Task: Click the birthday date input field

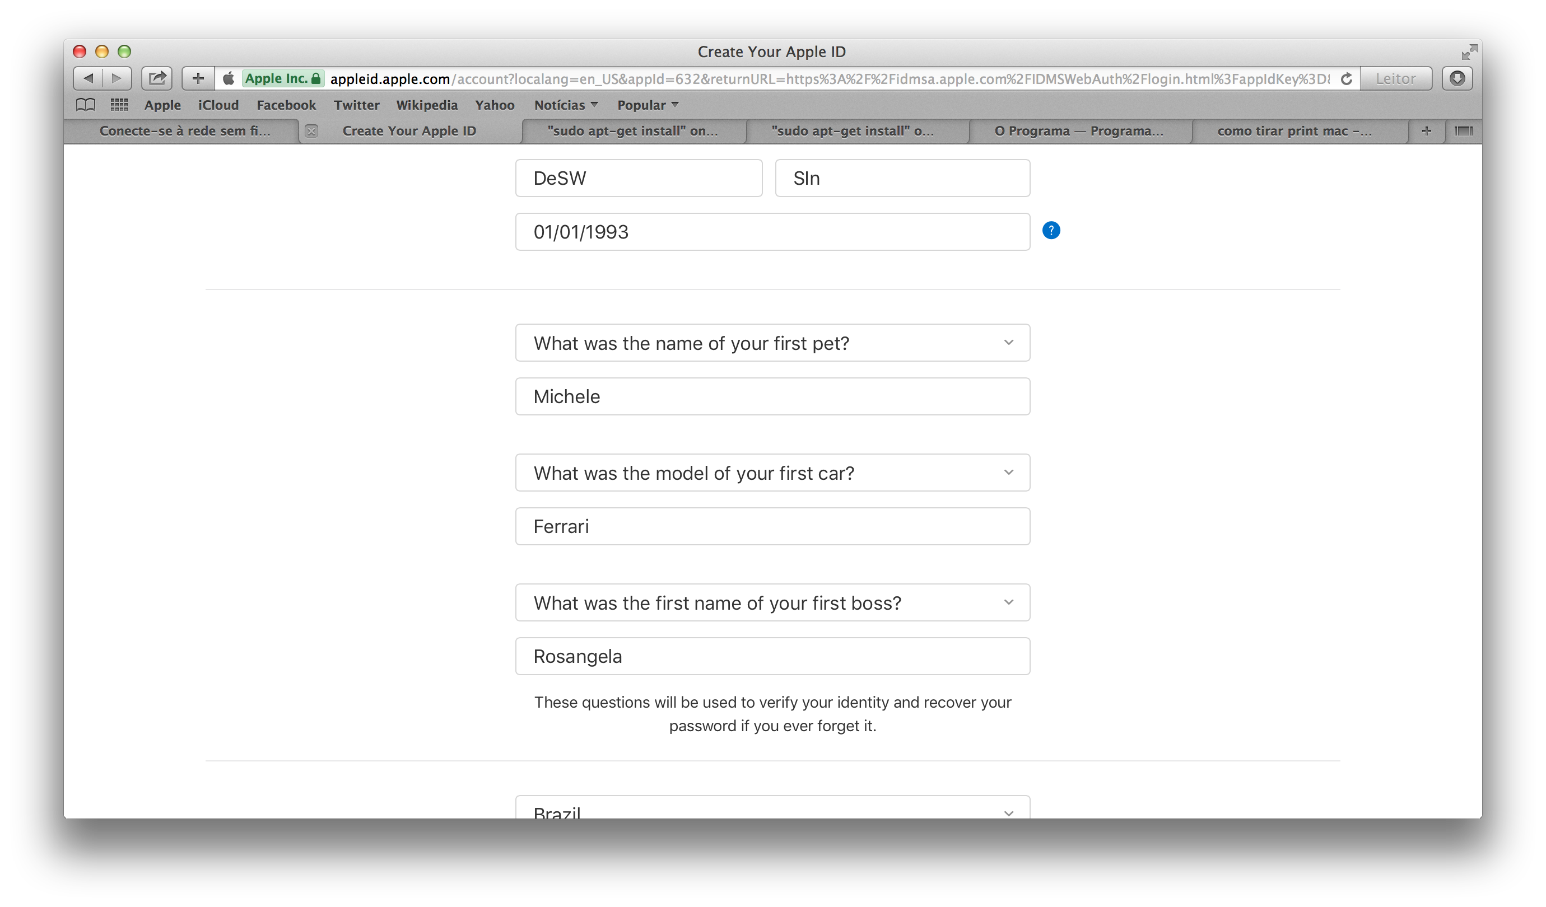Action: click(772, 232)
